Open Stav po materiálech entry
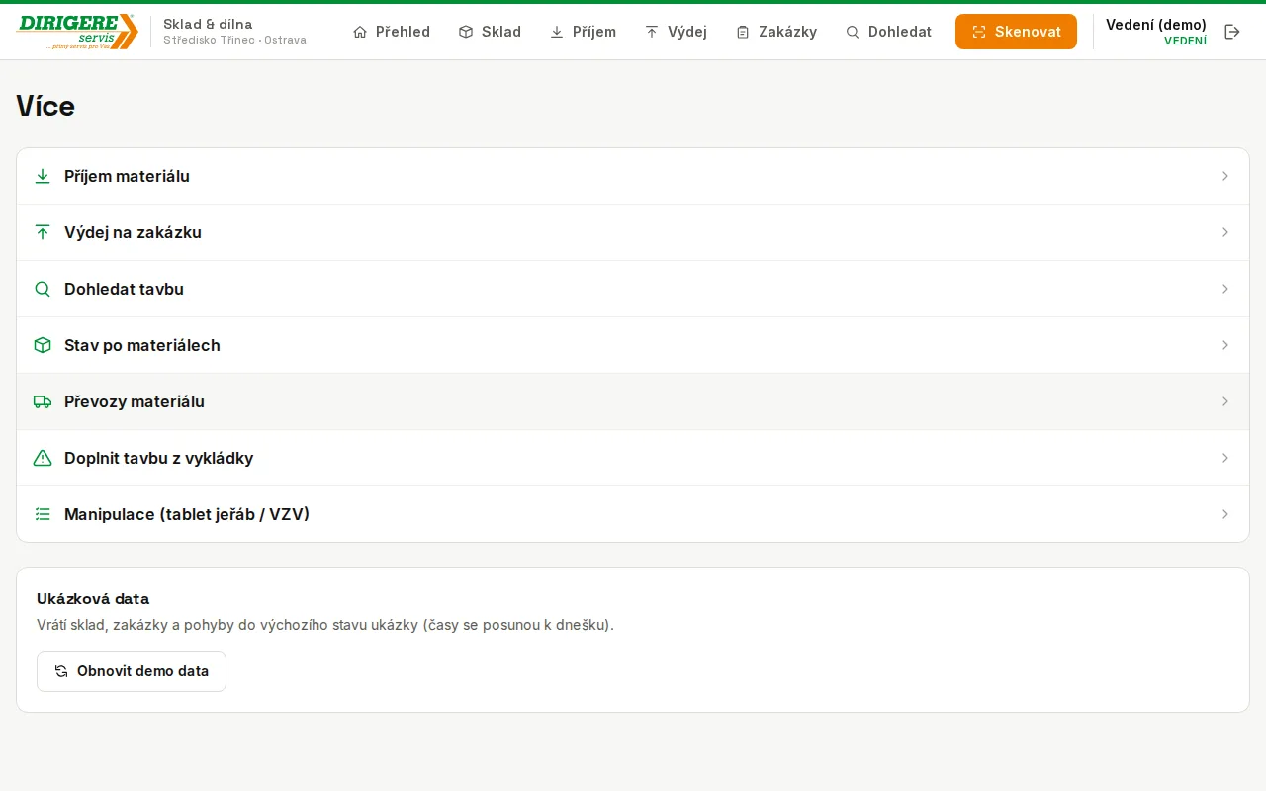This screenshot has width=1266, height=791. (633, 345)
